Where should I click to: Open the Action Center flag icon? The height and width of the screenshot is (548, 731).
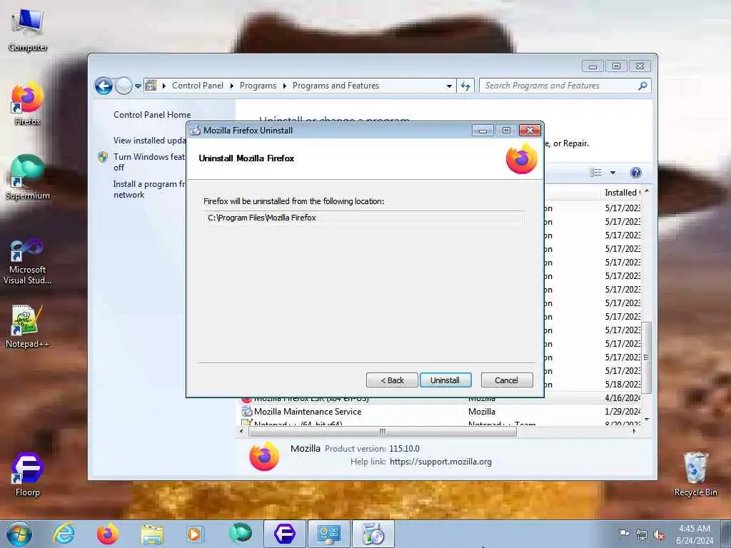624,534
